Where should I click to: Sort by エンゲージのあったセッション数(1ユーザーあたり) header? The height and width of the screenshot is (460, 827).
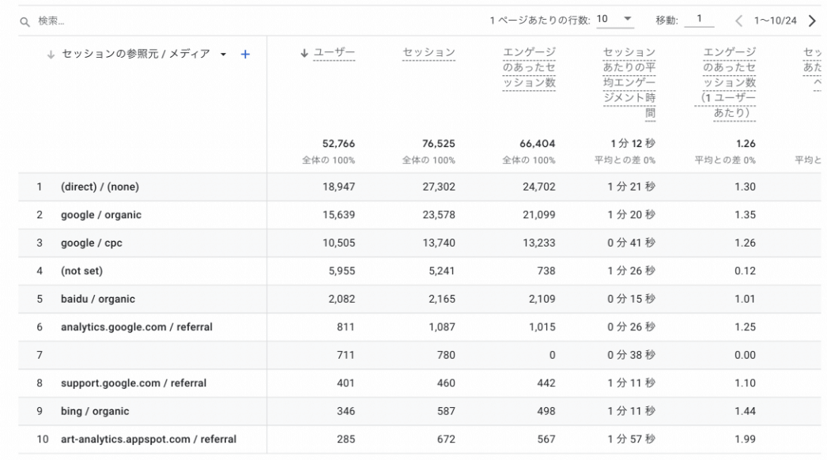click(727, 83)
